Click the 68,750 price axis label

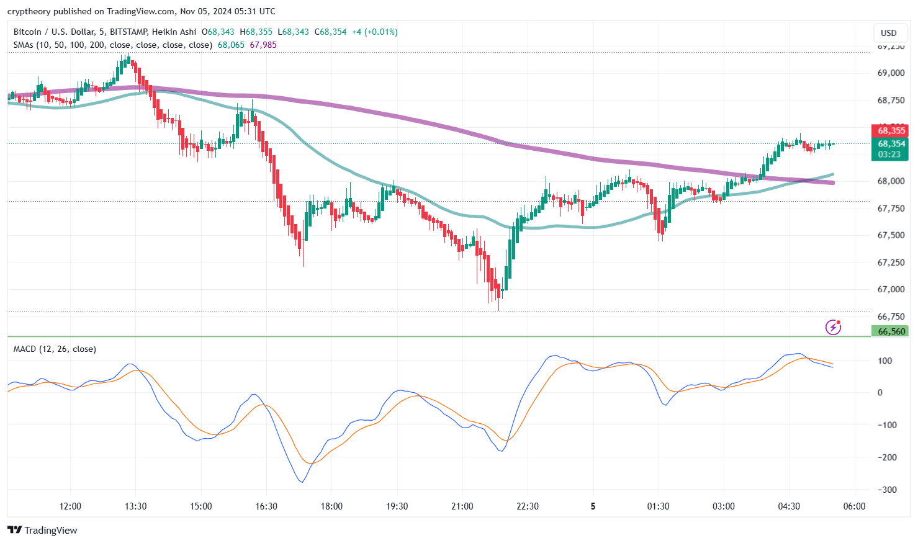[891, 101]
